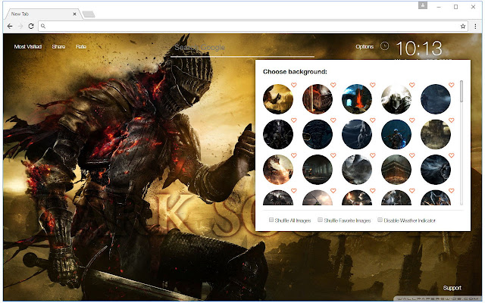Go back with the browser back arrow
This screenshot has width=485, height=303.
(10, 27)
